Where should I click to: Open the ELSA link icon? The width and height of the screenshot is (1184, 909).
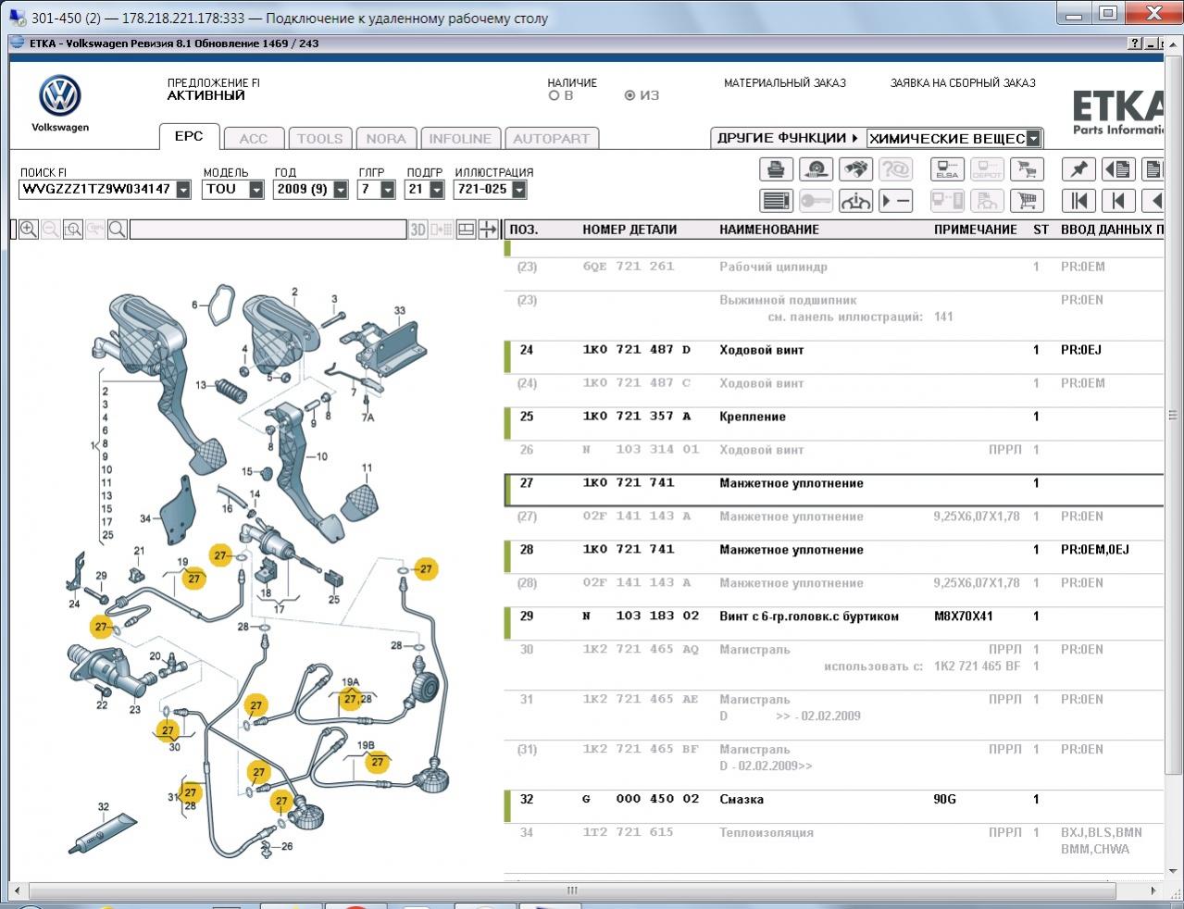947,169
